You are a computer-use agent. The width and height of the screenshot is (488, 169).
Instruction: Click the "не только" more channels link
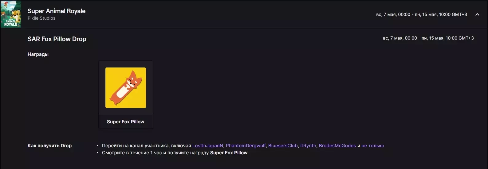373,146
